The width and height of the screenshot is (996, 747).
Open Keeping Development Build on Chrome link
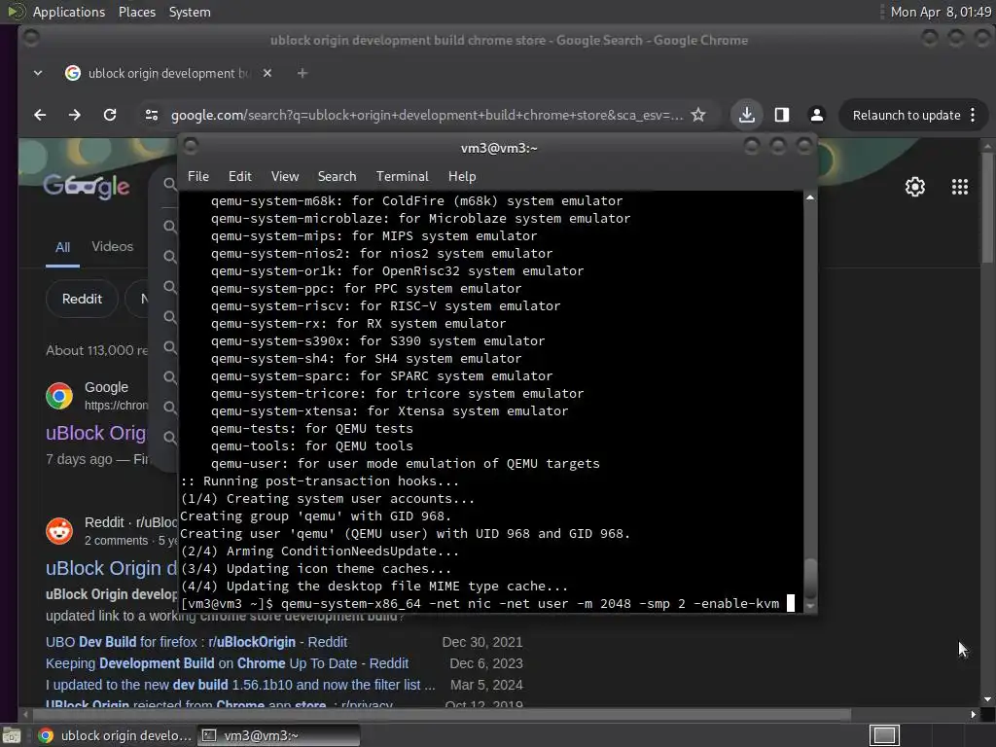pyautogui.click(x=227, y=663)
